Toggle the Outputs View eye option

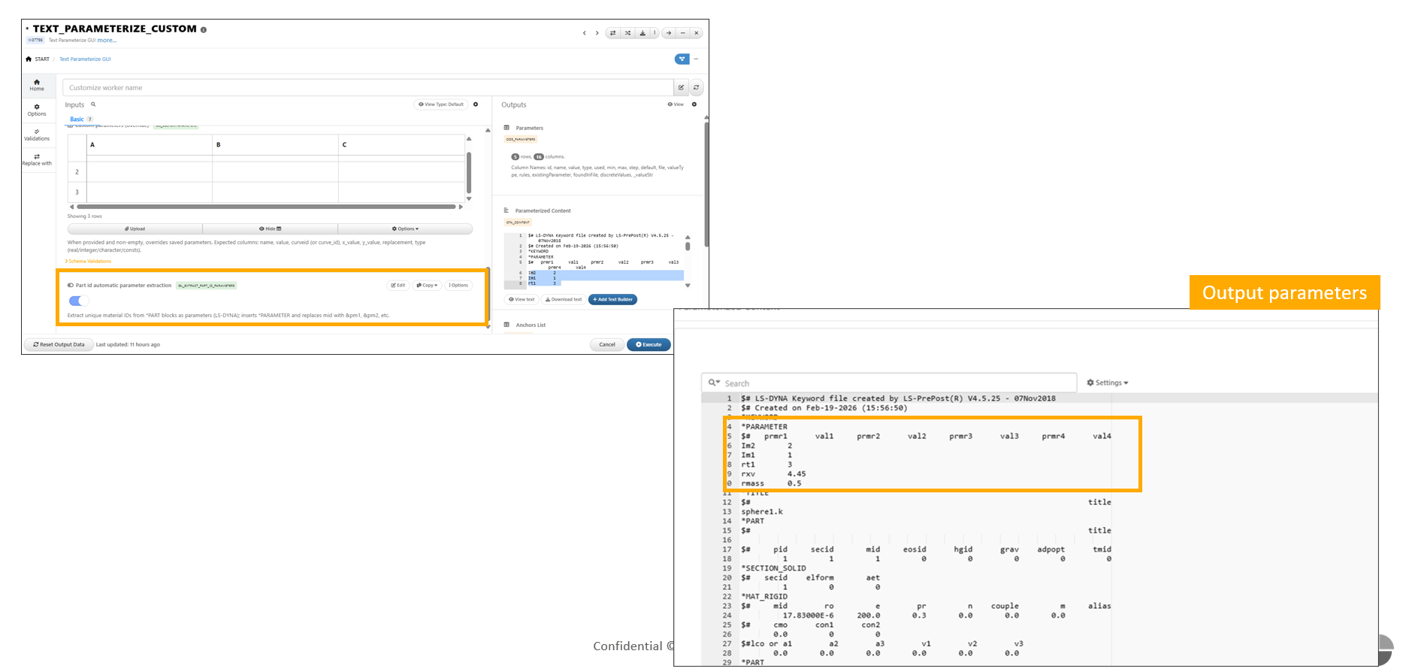tap(676, 104)
